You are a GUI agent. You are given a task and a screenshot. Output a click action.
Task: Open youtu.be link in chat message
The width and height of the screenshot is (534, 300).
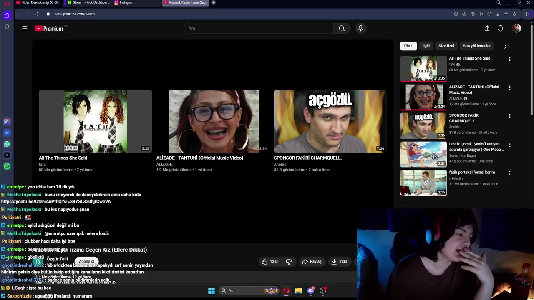click(56, 201)
